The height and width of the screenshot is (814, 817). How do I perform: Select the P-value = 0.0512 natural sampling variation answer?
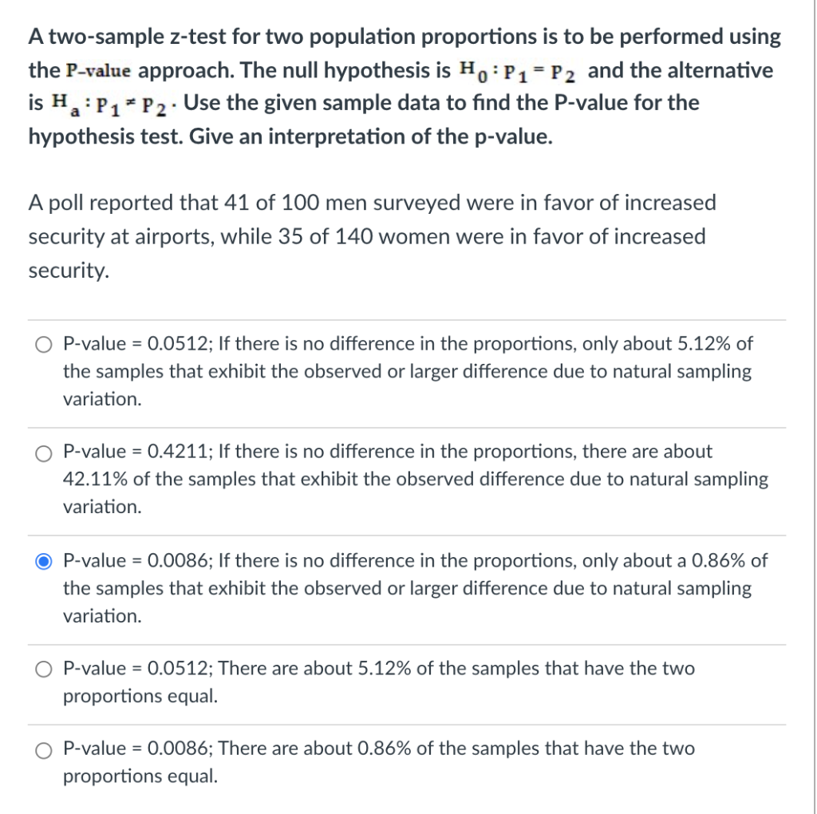click(44, 344)
